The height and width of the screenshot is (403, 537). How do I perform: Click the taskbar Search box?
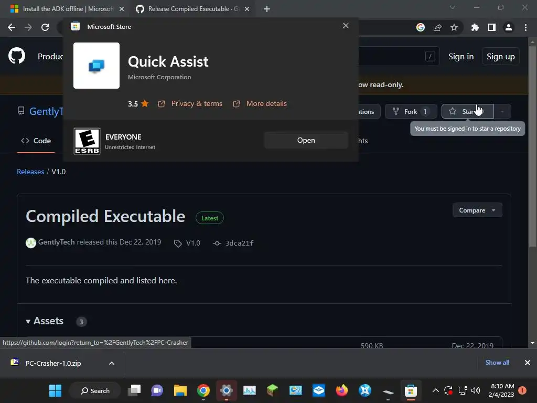click(x=95, y=390)
